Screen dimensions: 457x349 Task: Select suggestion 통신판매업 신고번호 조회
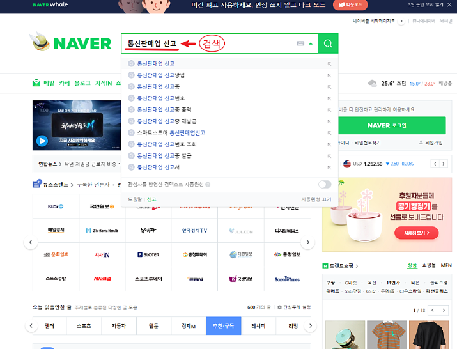pyautogui.click(x=167, y=144)
